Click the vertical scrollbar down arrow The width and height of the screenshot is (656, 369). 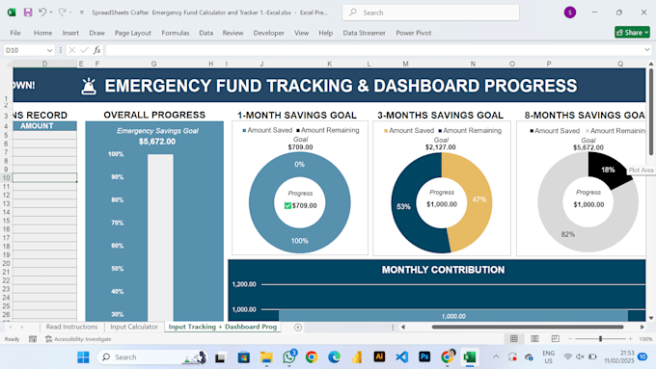point(651,318)
